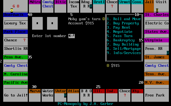This screenshot has width=171, height=106.
Task: Click the Ind. property square
Action: 112,95
